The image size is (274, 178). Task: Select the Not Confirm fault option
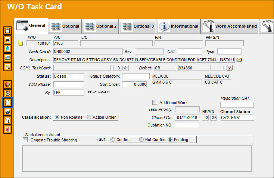[x=141, y=140]
